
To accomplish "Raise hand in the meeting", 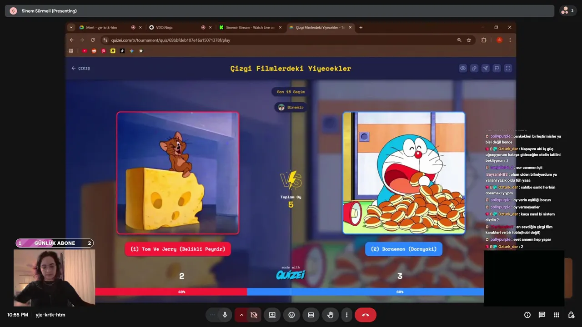I will tap(331, 315).
